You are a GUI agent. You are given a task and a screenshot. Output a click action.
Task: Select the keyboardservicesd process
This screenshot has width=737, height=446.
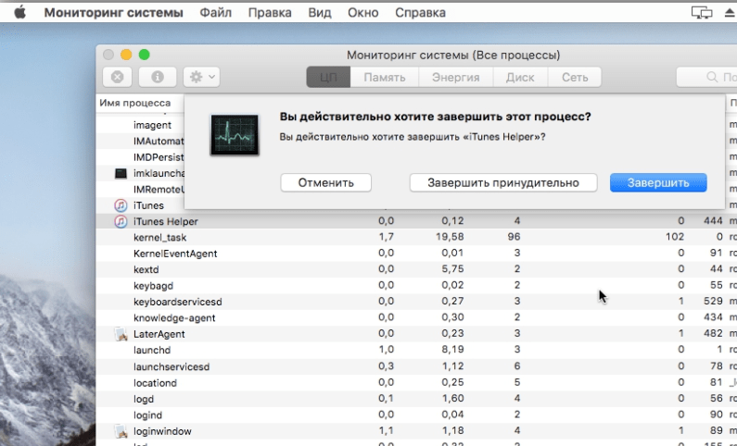pyautogui.click(x=178, y=302)
